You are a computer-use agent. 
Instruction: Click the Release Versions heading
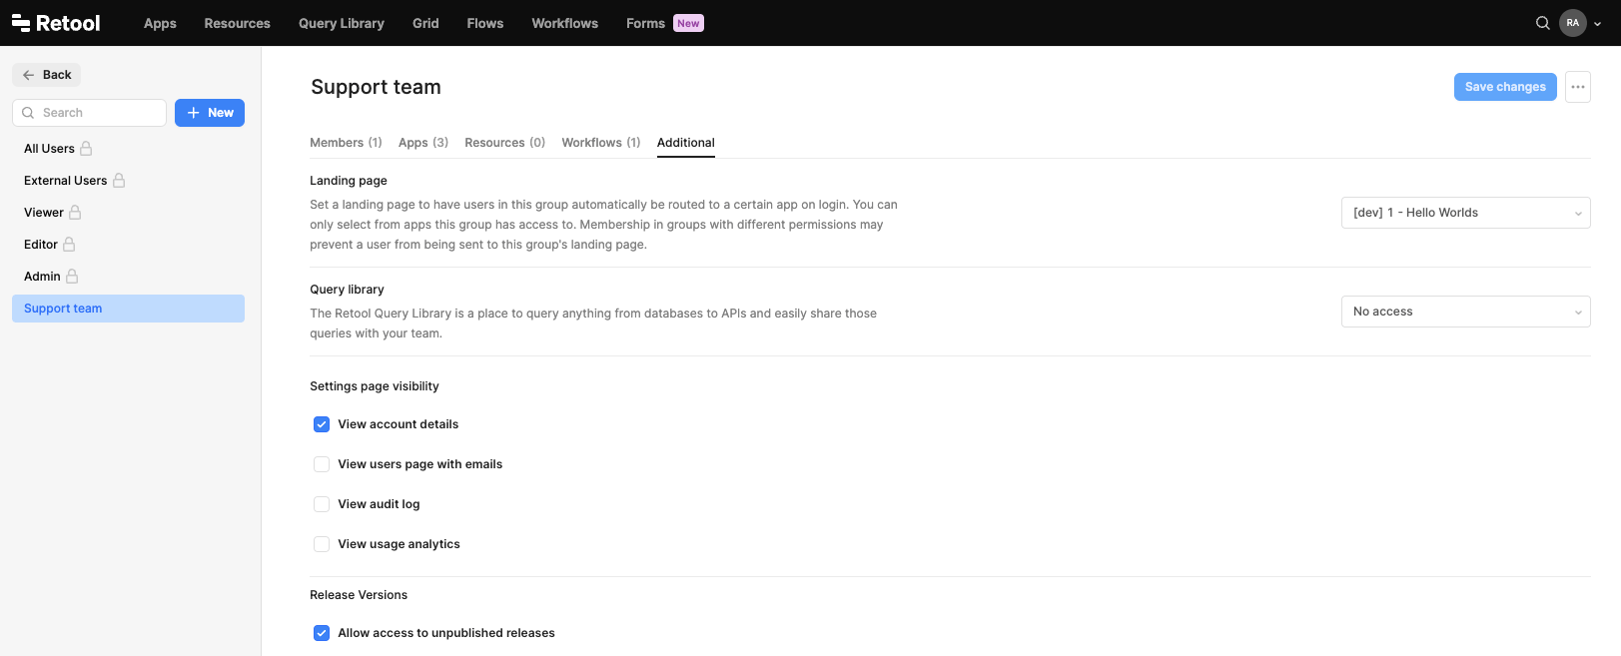pos(359,595)
